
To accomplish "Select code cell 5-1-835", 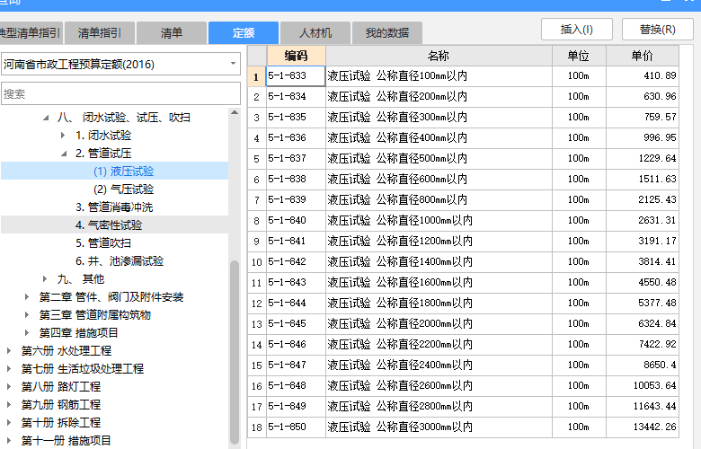I will [x=296, y=117].
